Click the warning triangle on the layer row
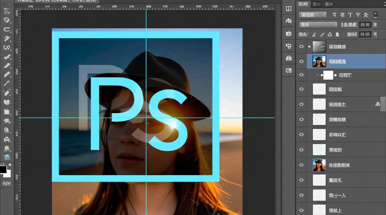 point(378,104)
